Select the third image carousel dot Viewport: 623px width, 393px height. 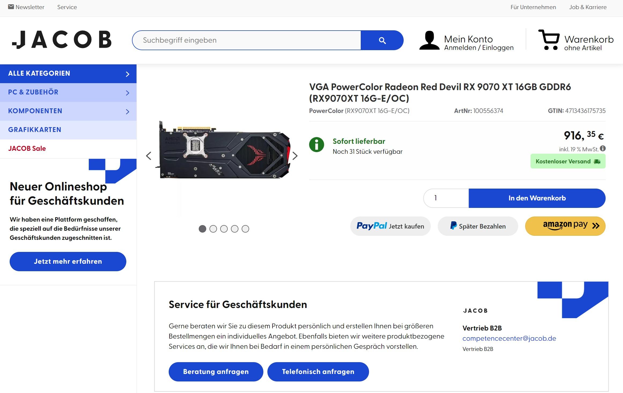pos(224,229)
